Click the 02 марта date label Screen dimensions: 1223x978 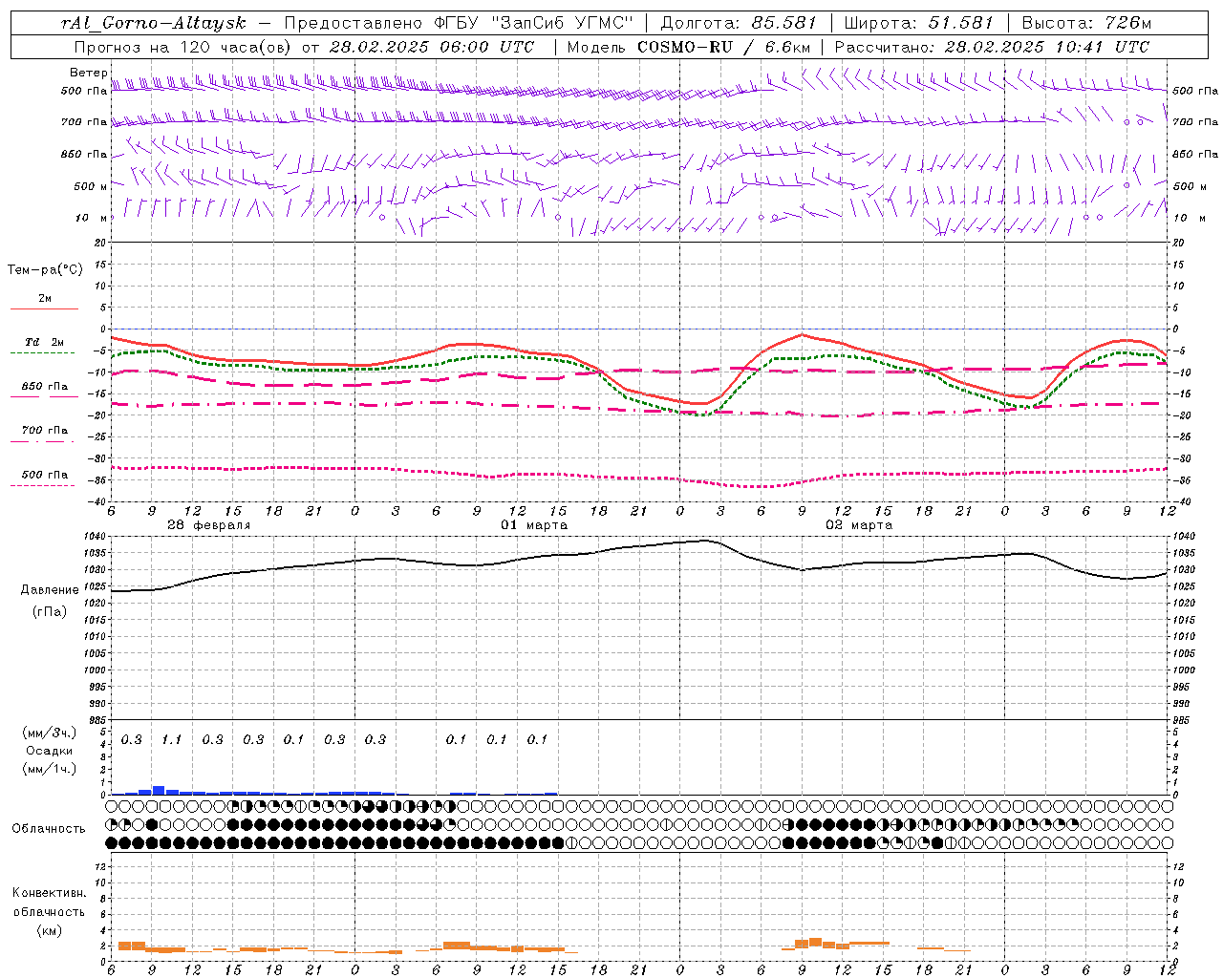[859, 525]
